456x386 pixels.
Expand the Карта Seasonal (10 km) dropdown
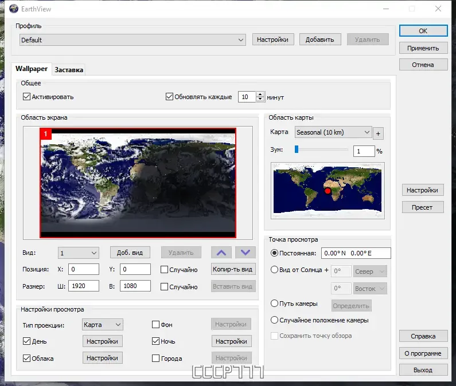(333, 132)
